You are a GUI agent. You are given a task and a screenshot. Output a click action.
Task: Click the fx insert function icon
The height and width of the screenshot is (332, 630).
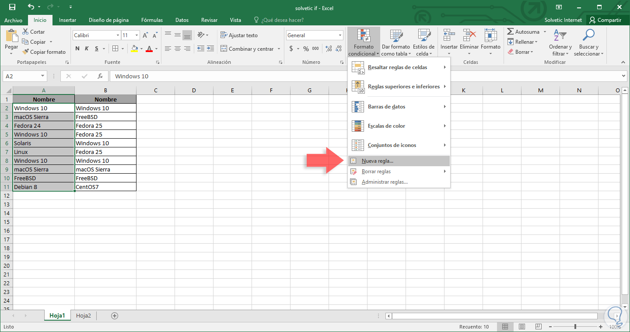pos(100,76)
